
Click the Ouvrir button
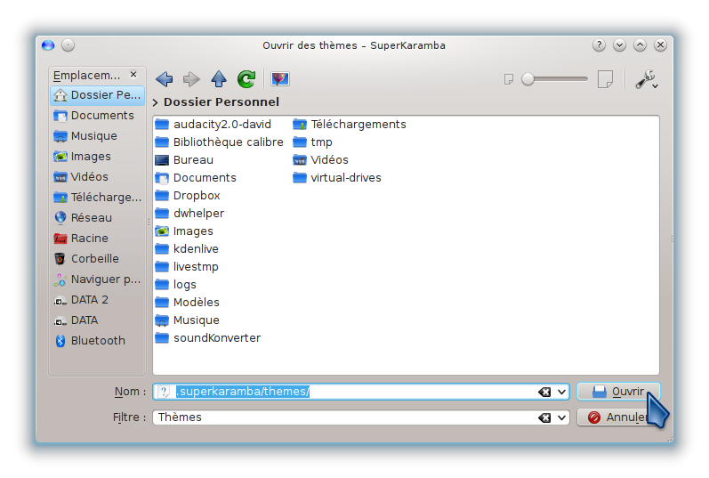(618, 392)
